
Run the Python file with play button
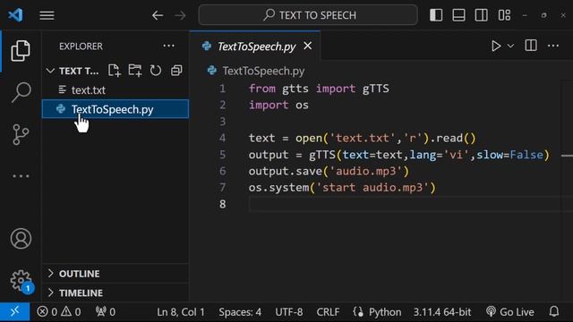[x=496, y=46]
